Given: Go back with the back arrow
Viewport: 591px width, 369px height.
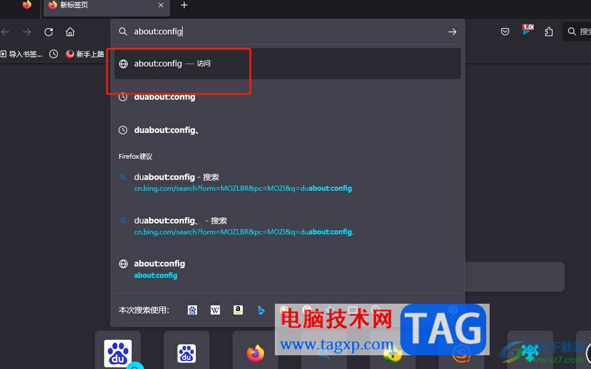Looking at the screenshot, I should (x=5, y=32).
